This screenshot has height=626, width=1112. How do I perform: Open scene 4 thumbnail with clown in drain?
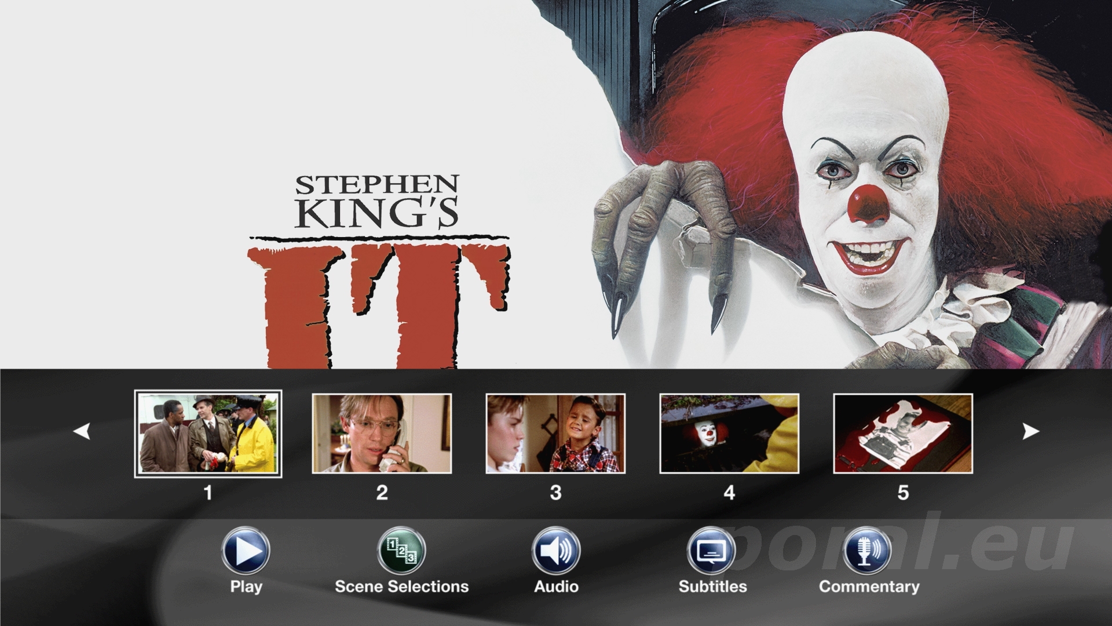tap(729, 434)
